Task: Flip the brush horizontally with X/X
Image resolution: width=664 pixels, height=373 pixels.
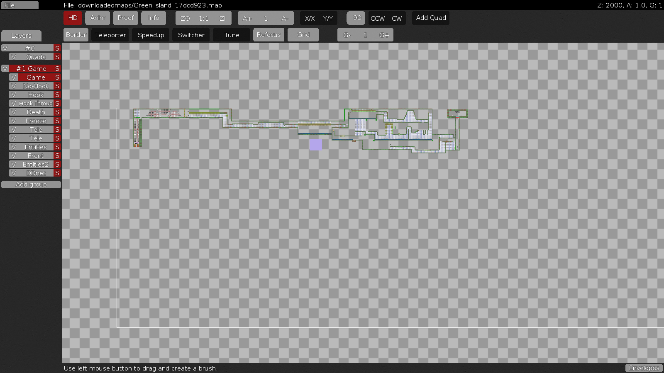Action: tap(309, 18)
